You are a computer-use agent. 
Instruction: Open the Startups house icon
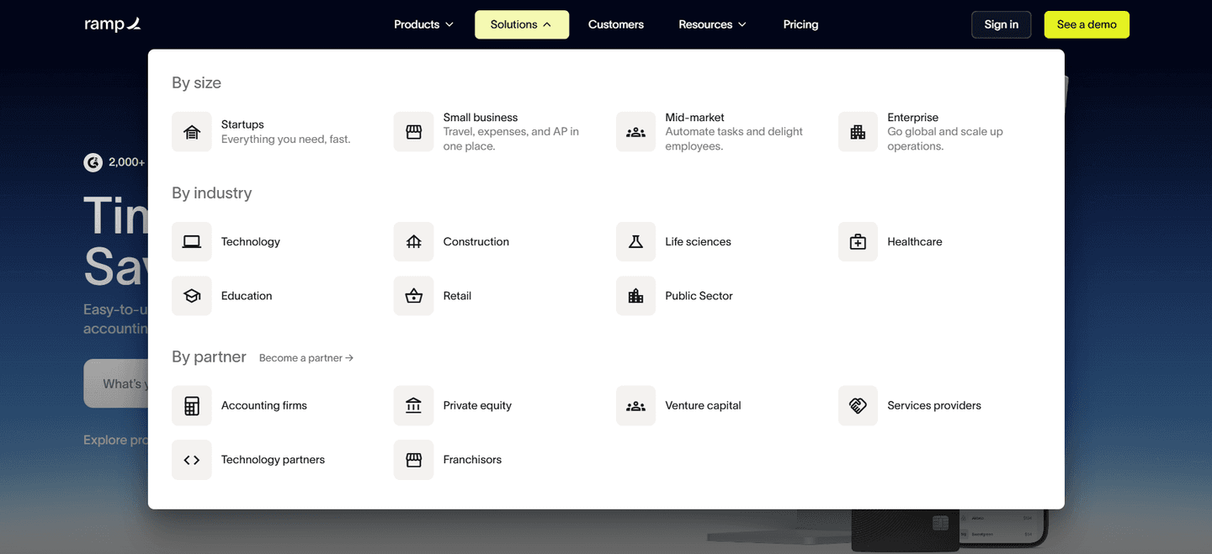pyautogui.click(x=192, y=132)
